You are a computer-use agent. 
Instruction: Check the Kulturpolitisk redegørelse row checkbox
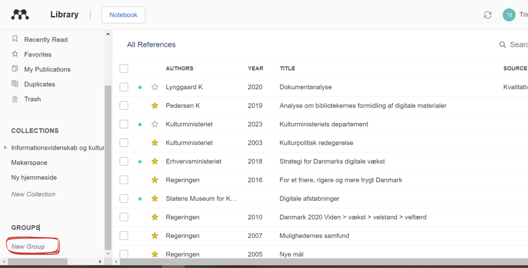pyautogui.click(x=124, y=143)
